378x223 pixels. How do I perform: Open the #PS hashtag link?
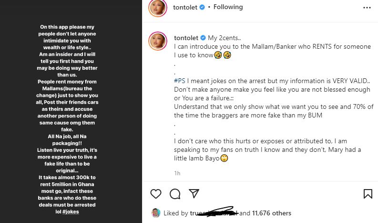(x=180, y=81)
